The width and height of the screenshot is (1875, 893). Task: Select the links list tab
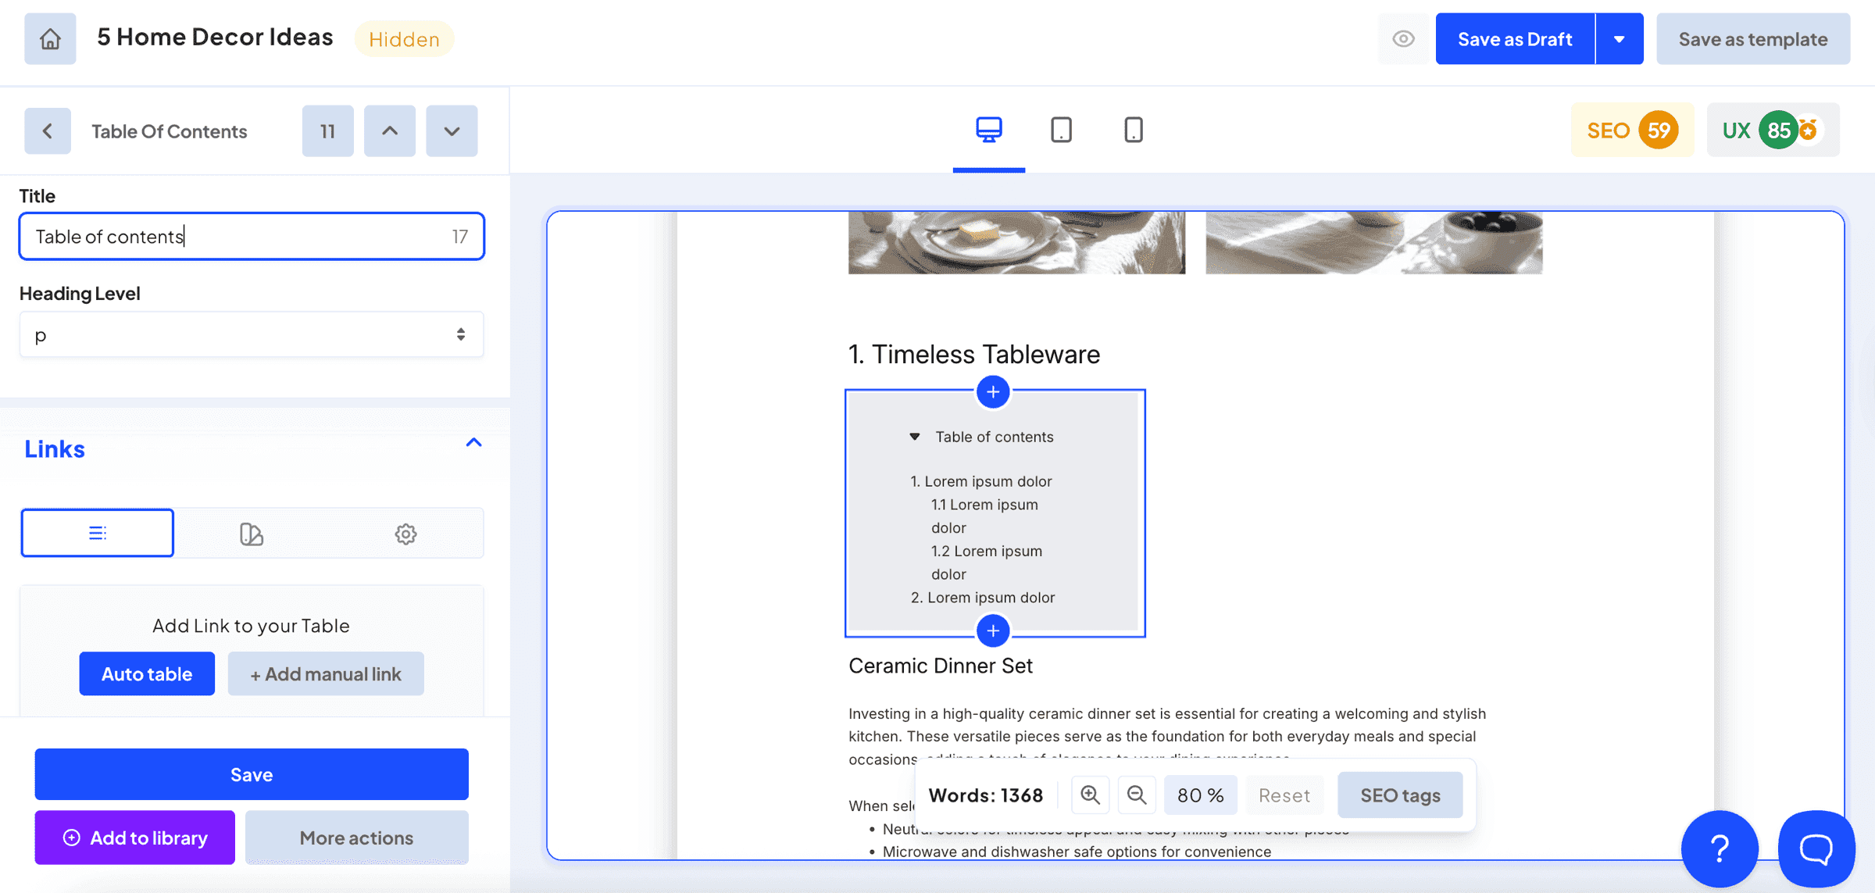pos(98,533)
